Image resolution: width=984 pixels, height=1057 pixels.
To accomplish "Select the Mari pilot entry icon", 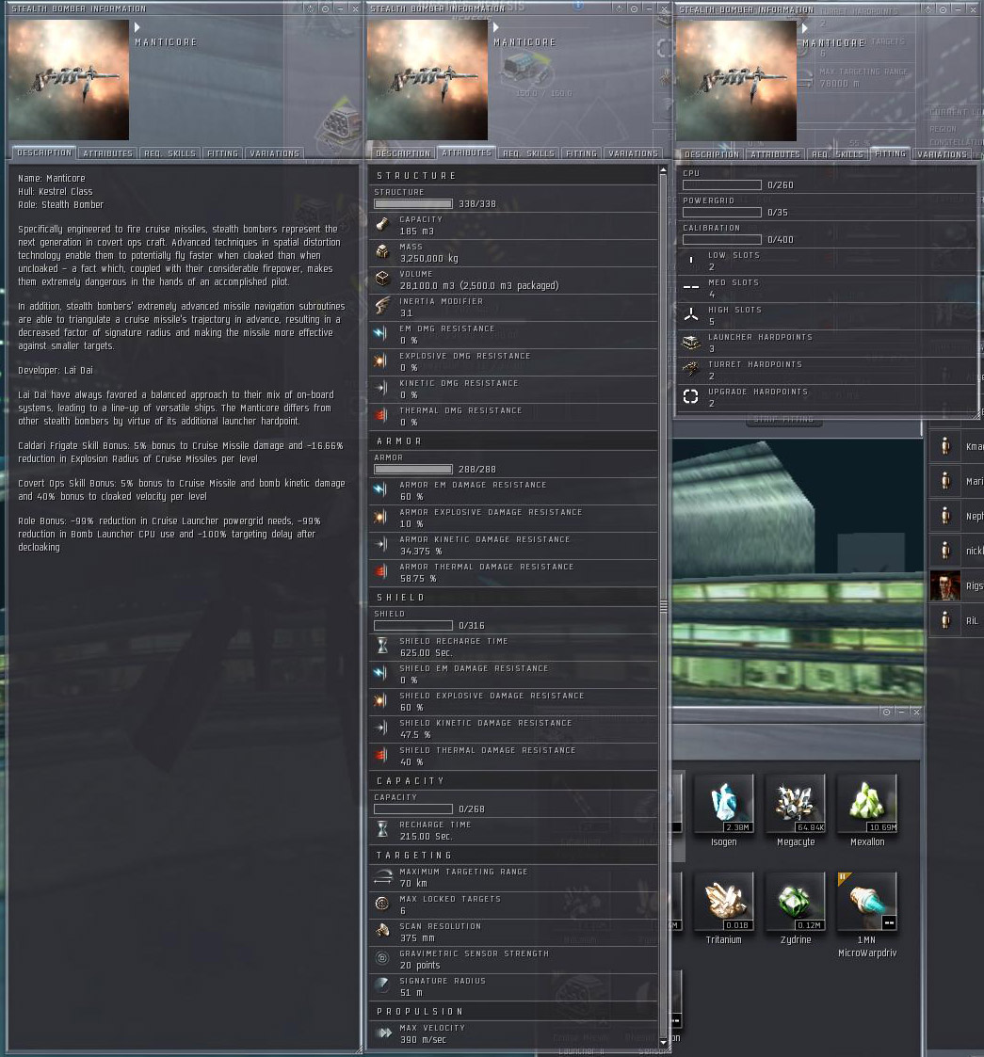I will [x=944, y=481].
